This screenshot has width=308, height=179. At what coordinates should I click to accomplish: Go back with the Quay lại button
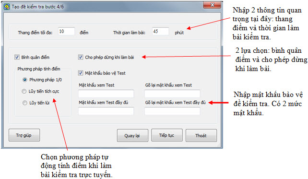(132, 135)
